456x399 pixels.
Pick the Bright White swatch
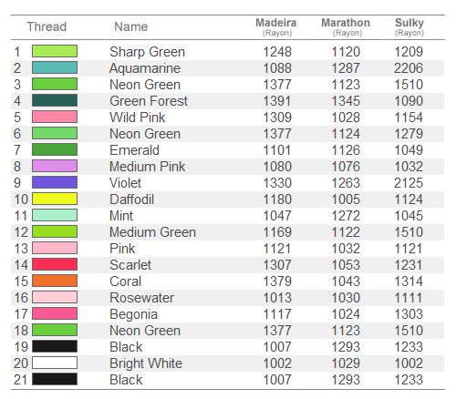[55, 363]
